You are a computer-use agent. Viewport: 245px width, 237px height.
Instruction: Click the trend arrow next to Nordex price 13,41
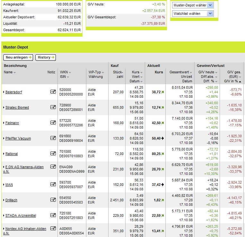tap(163, 231)
